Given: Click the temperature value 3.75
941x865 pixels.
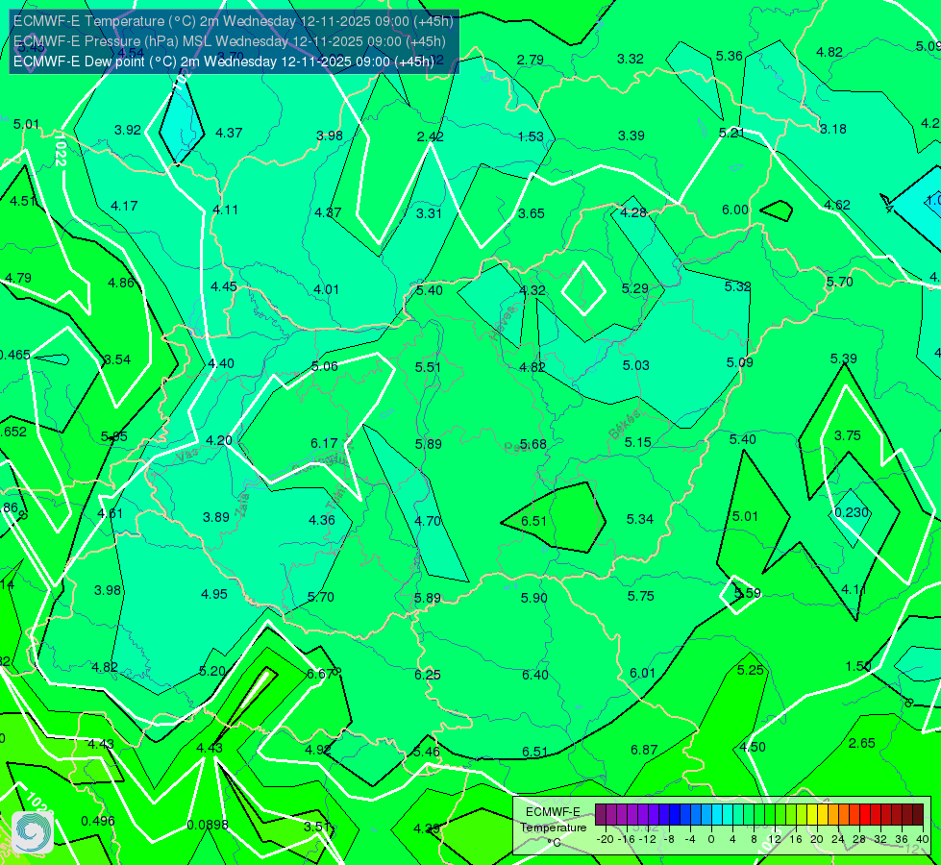Looking at the screenshot, I should (x=848, y=435).
